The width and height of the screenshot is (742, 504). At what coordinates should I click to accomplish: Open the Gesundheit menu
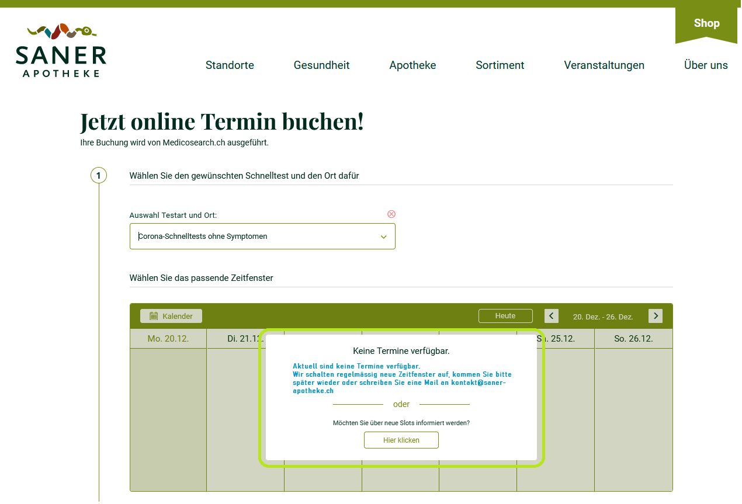[x=321, y=65]
